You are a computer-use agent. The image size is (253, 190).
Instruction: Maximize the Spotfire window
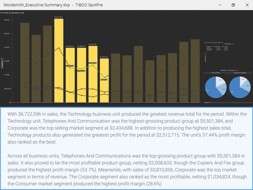coord(233,5)
